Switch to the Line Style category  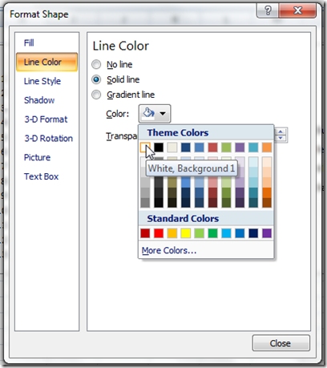point(42,81)
